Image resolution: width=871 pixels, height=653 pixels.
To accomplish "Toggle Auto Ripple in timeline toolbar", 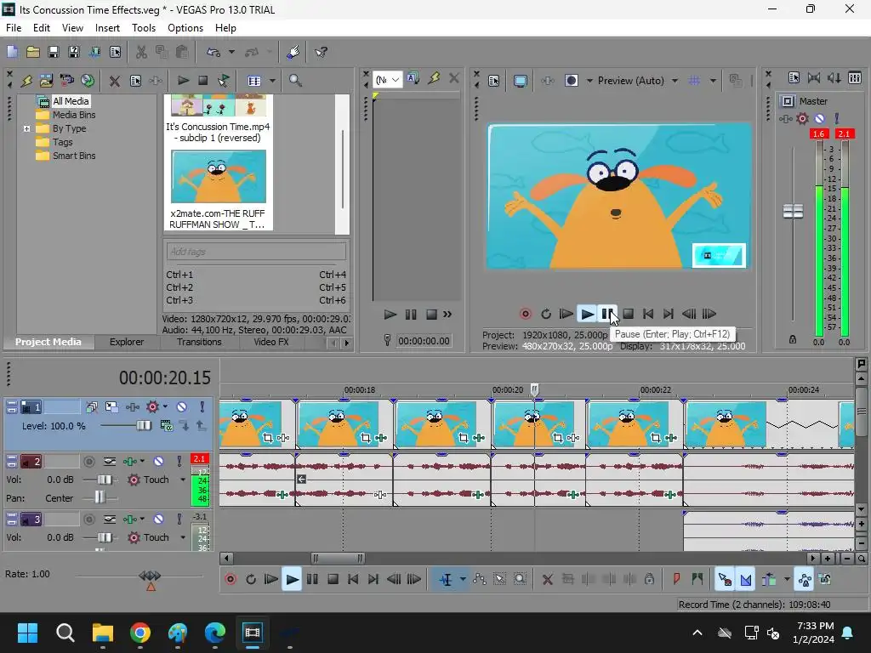I will pos(769,580).
